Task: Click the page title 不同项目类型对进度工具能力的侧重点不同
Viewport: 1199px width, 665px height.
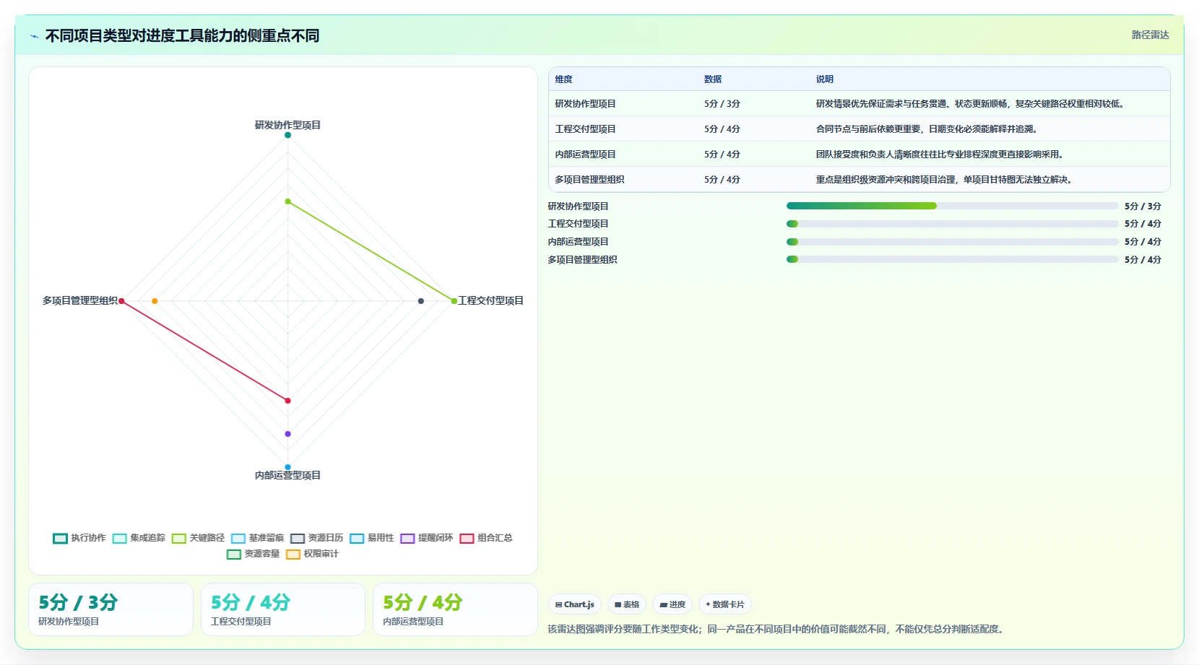Action: click(182, 35)
